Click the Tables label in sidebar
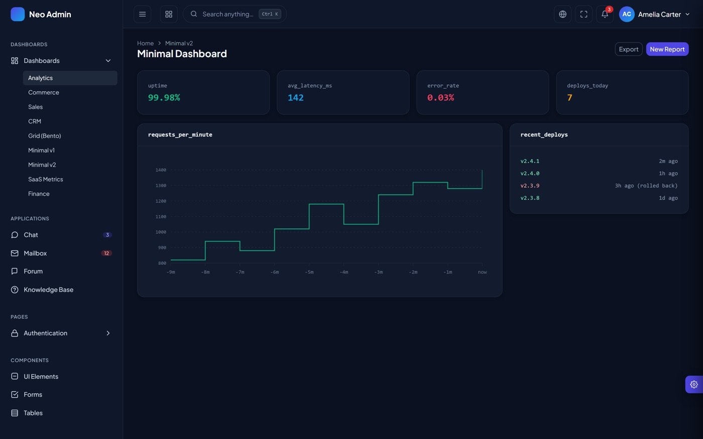The width and height of the screenshot is (703, 439). tap(33, 413)
